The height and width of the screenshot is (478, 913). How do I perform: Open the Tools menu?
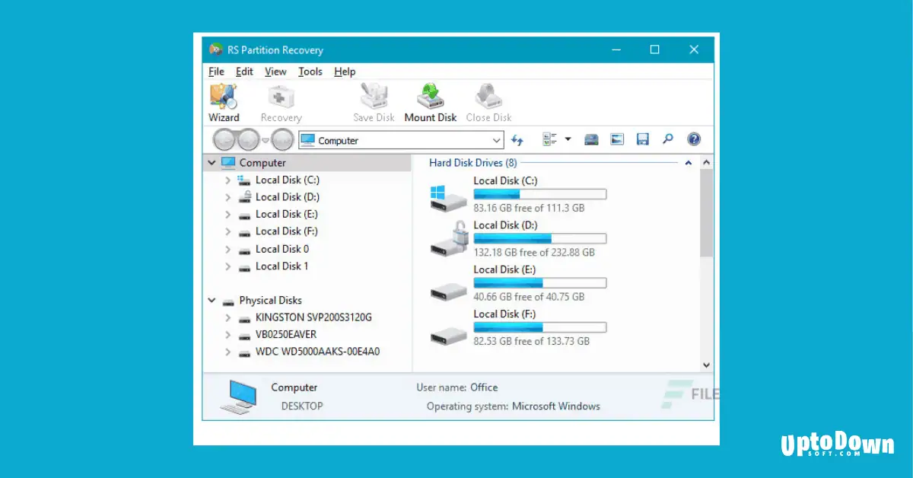pos(310,72)
